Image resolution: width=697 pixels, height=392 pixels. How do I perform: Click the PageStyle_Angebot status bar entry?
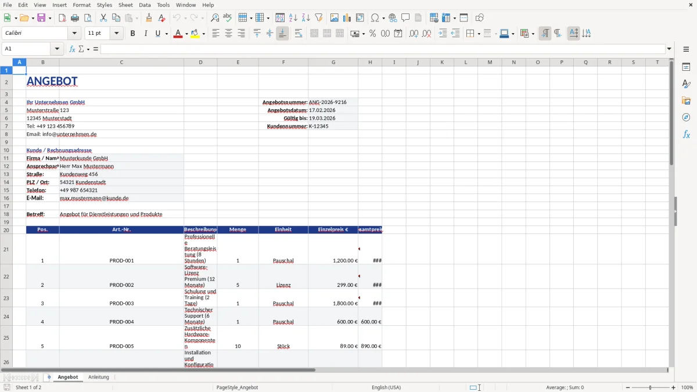[237, 387]
